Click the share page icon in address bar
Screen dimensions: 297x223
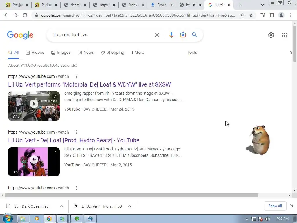(x=242, y=15)
